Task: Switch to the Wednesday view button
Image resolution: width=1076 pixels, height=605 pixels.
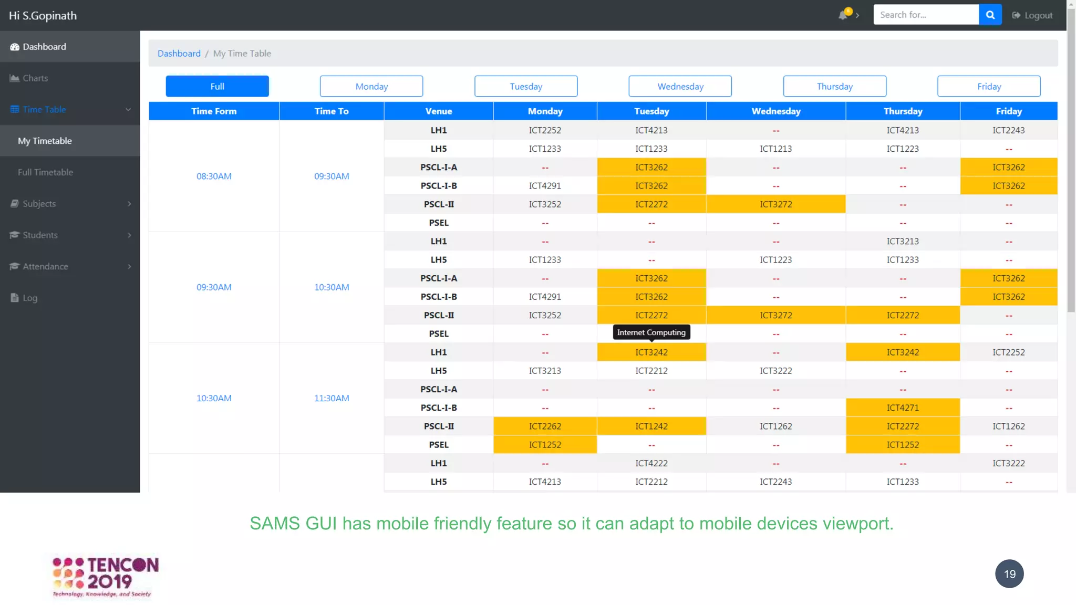Action: [x=680, y=86]
